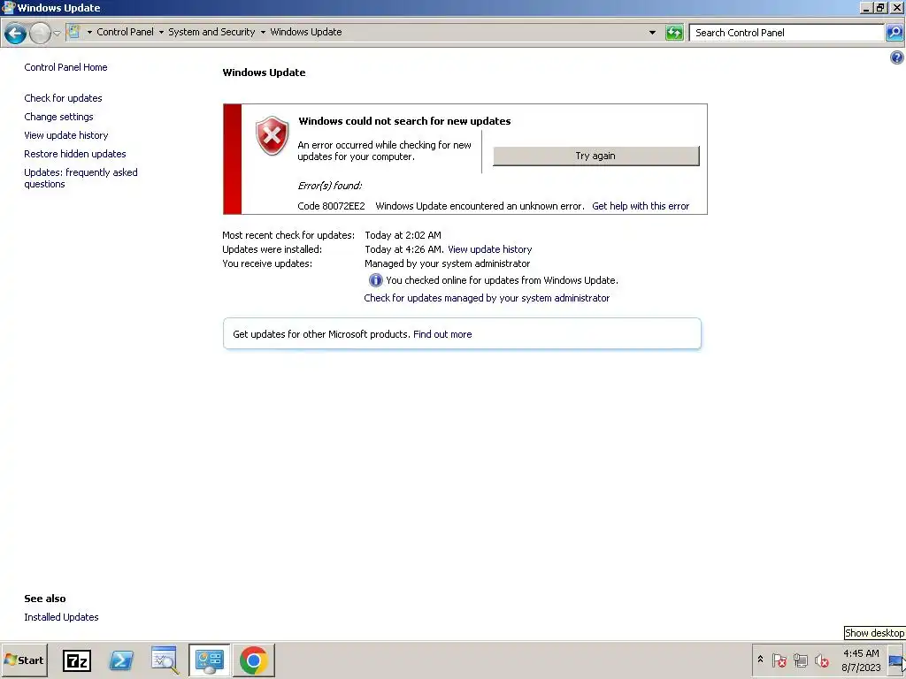Launch PowerShell from the taskbar
The height and width of the screenshot is (679, 906).
[121, 660]
